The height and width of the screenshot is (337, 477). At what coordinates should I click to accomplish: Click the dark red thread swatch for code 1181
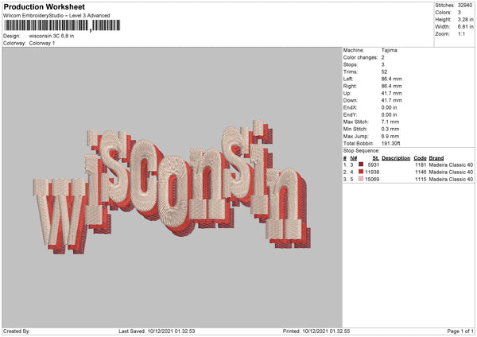[x=361, y=165]
